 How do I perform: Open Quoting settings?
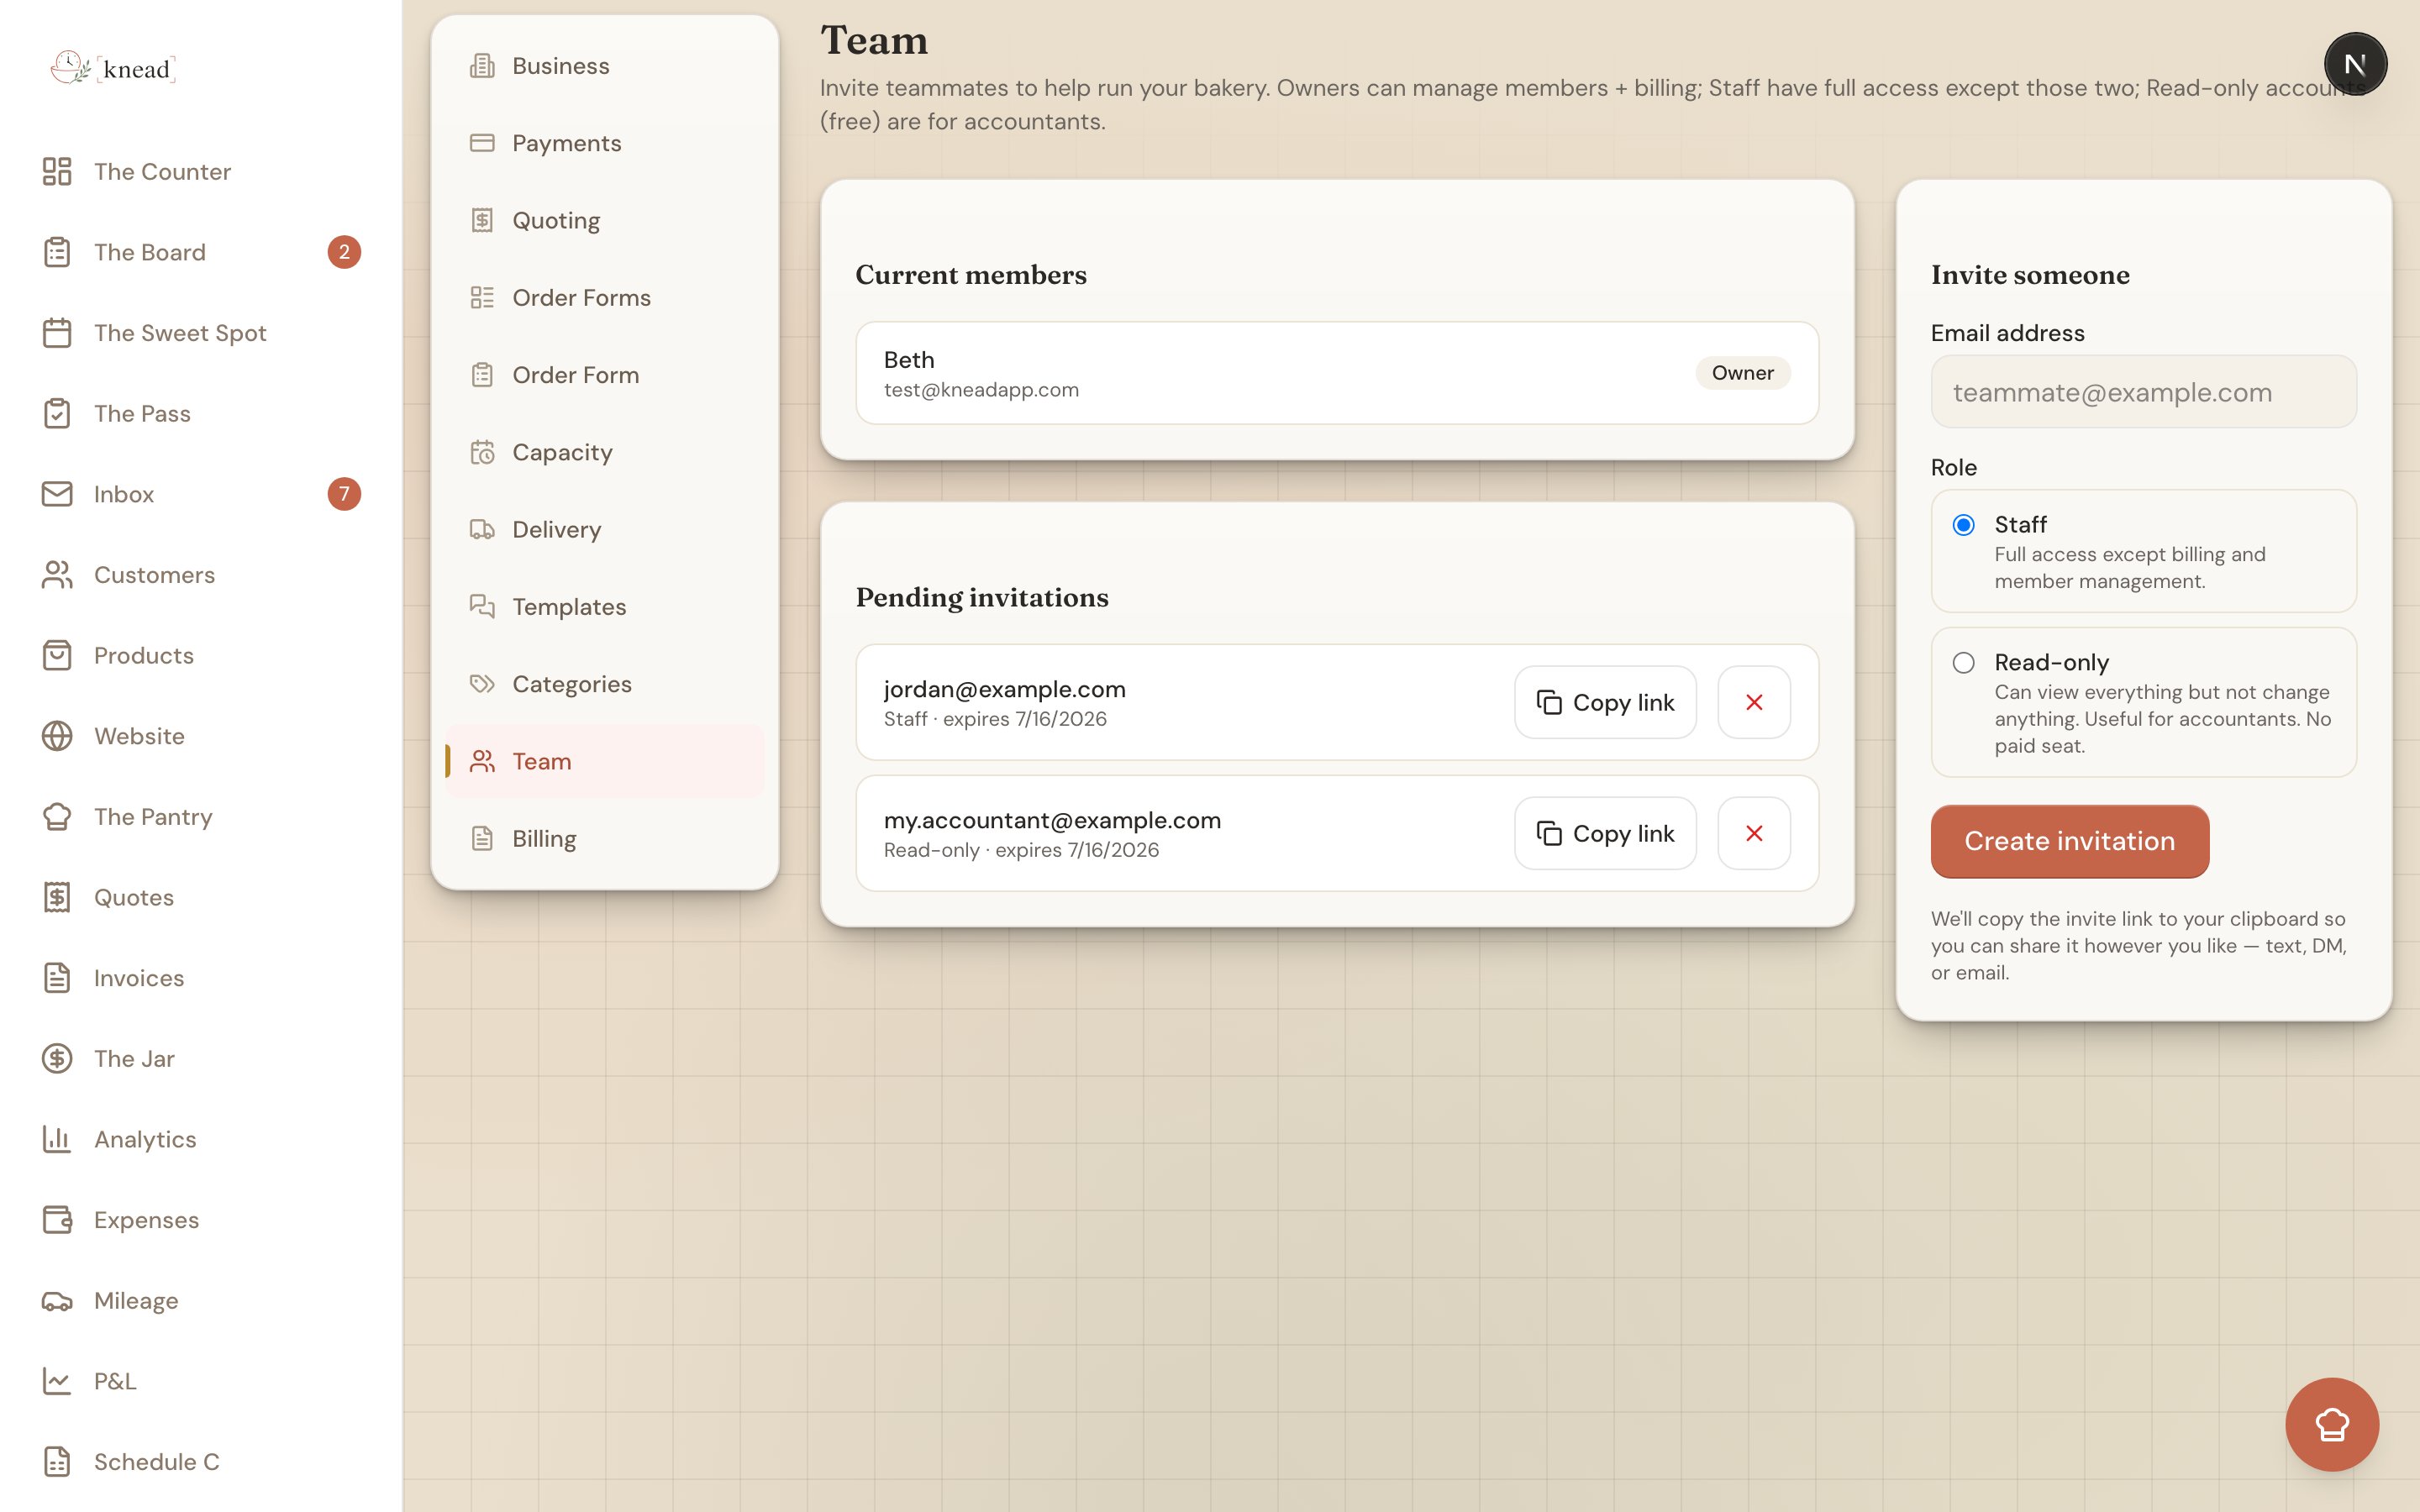605,220
